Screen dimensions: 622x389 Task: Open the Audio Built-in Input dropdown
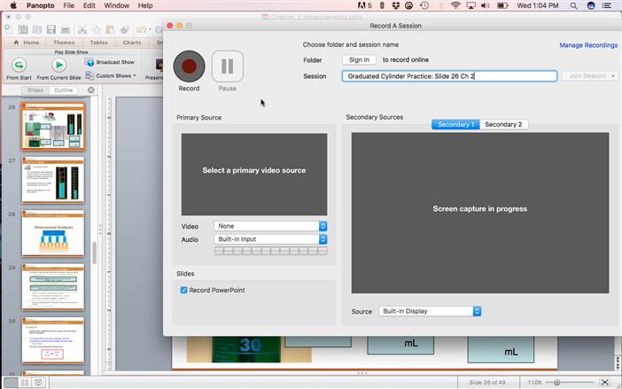pos(270,239)
